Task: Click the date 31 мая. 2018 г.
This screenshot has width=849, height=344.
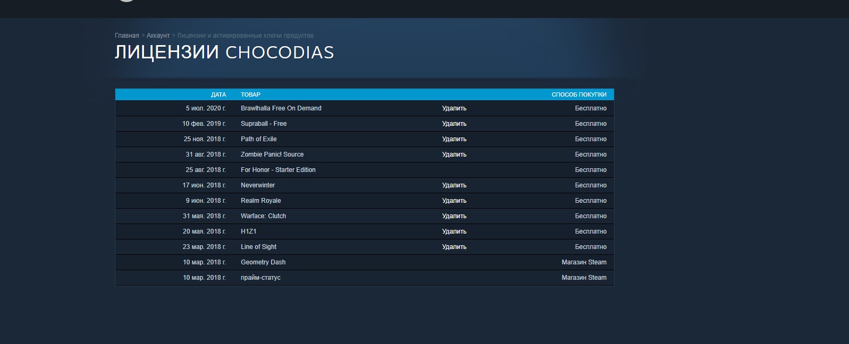Action: pyautogui.click(x=204, y=216)
